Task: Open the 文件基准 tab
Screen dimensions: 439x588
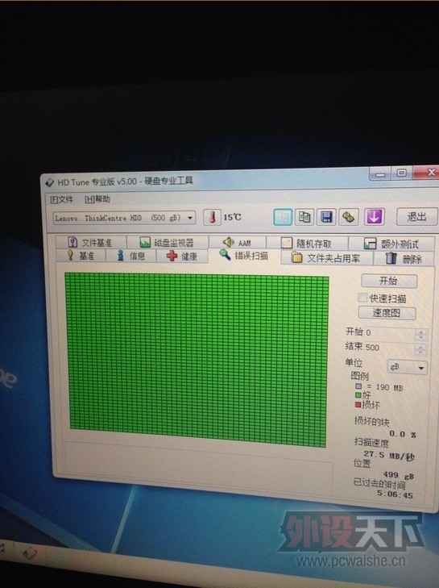Action: [x=90, y=242]
